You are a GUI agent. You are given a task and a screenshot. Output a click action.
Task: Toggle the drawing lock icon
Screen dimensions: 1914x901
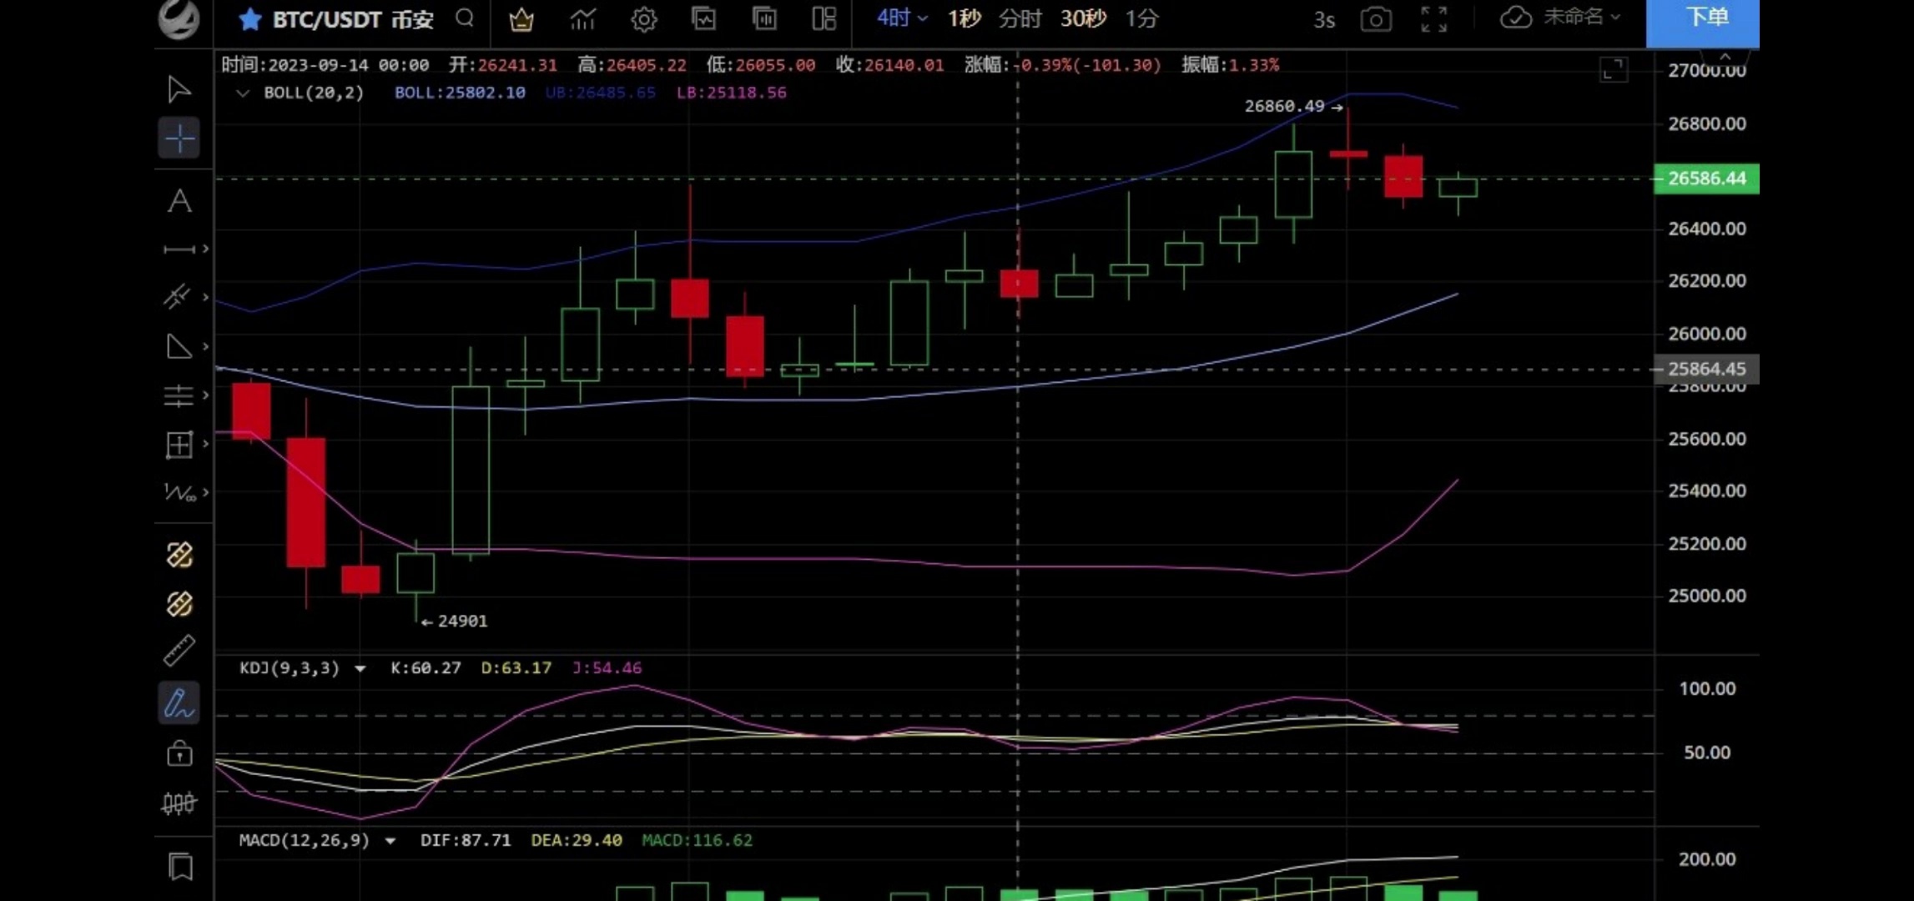click(179, 754)
